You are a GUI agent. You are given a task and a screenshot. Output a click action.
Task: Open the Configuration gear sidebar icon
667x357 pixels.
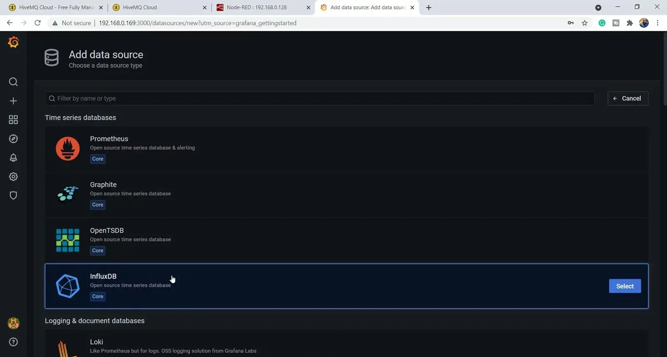[13, 177]
